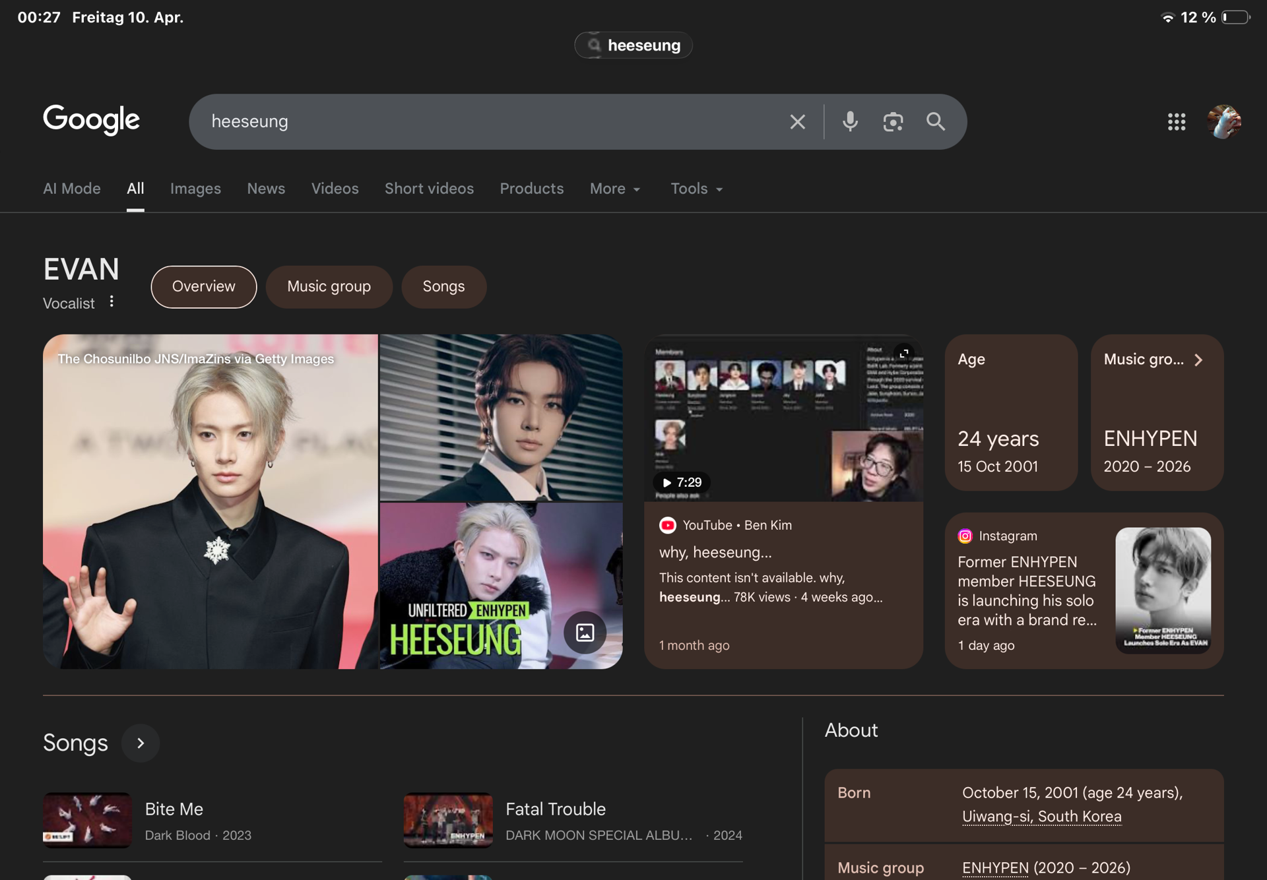Open the Tools dropdown

pyautogui.click(x=696, y=189)
